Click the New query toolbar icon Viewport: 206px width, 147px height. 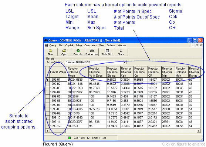(50, 51)
